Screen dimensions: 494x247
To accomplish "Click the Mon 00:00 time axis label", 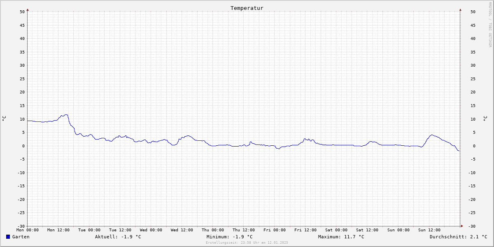I will [28, 230].
